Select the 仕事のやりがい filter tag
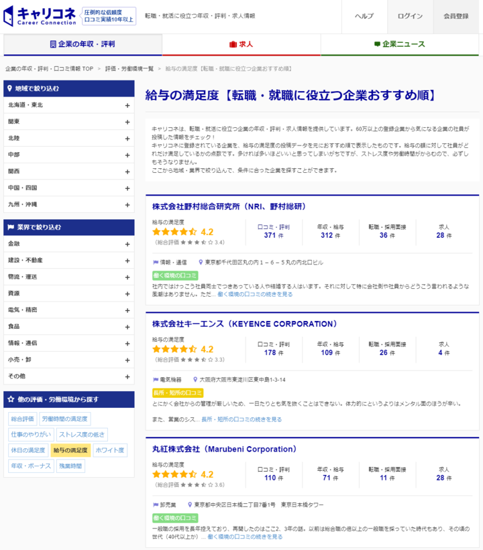The width and height of the screenshot is (483, 550). pos(31,435)
